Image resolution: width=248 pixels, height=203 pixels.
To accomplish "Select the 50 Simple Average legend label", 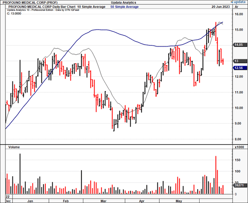I will pos(124,7).
